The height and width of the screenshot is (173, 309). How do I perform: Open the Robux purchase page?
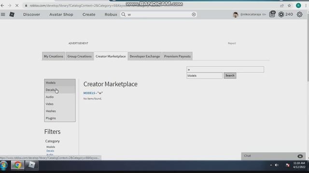111,14
